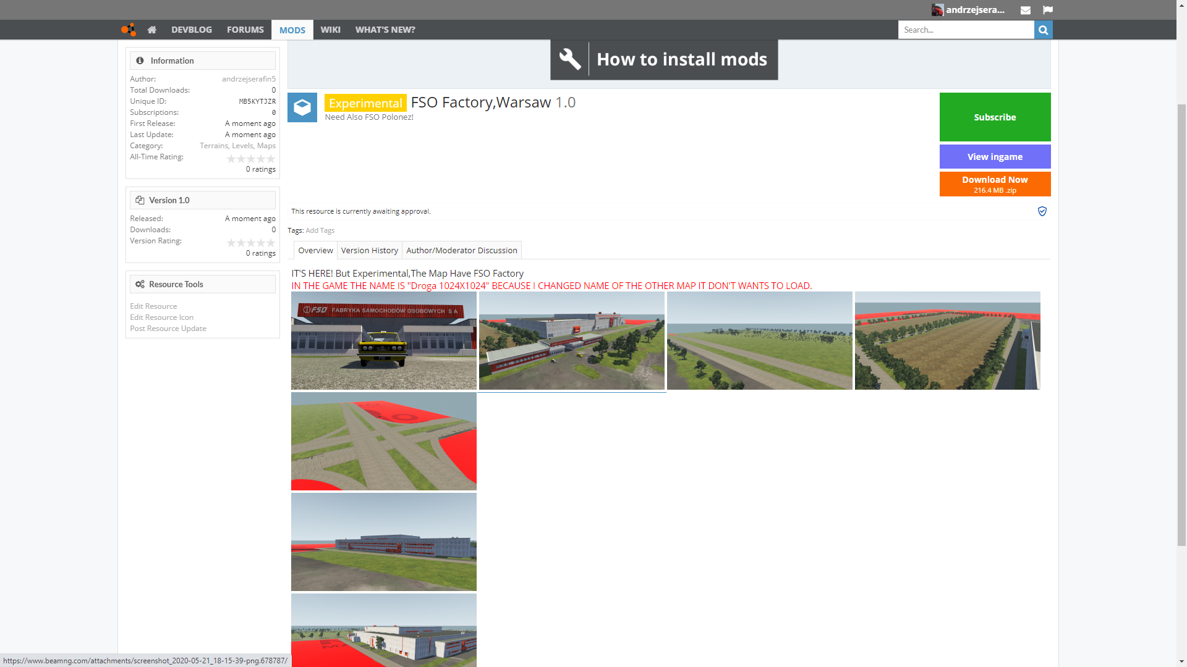Click the blue shield approval icon
Image resolution: width=1187 pixels, height=667 pixels.
click(x=1042, y=211)
